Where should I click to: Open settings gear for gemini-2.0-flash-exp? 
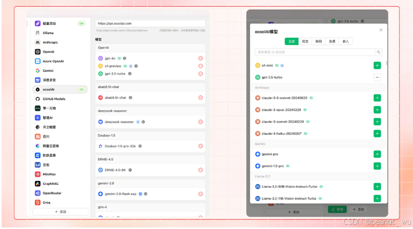coord(146,194)
